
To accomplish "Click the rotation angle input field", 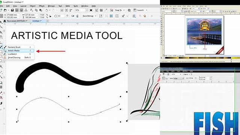I will point(61,16).
